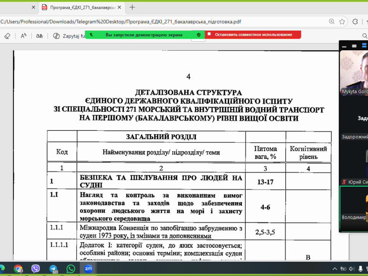368x276 pixels.
Task: Close the Програма_ЄДКІ_271 PDF tab
Action: tap(120, 8)
